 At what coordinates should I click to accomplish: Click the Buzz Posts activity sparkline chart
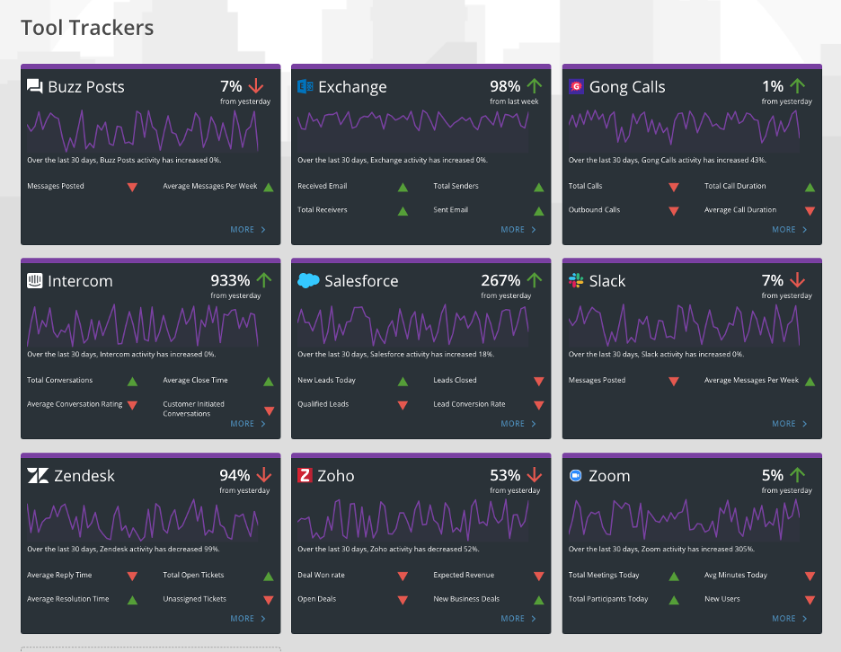[x=143, y=131]
